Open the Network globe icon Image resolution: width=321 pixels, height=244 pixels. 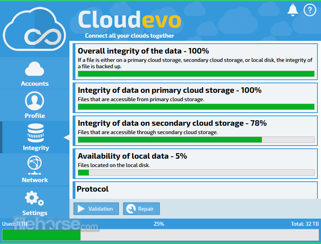point(35,165)
